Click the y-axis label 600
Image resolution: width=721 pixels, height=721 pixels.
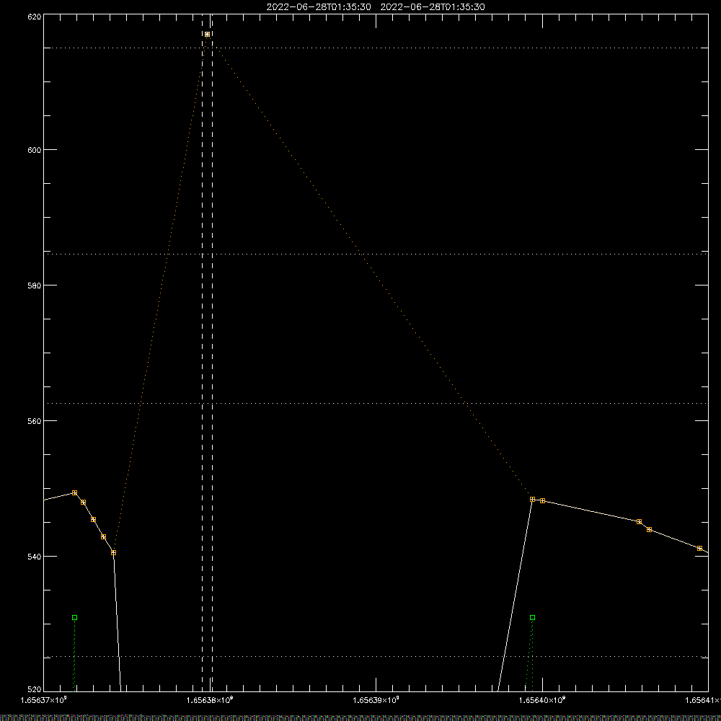[35, 150]
